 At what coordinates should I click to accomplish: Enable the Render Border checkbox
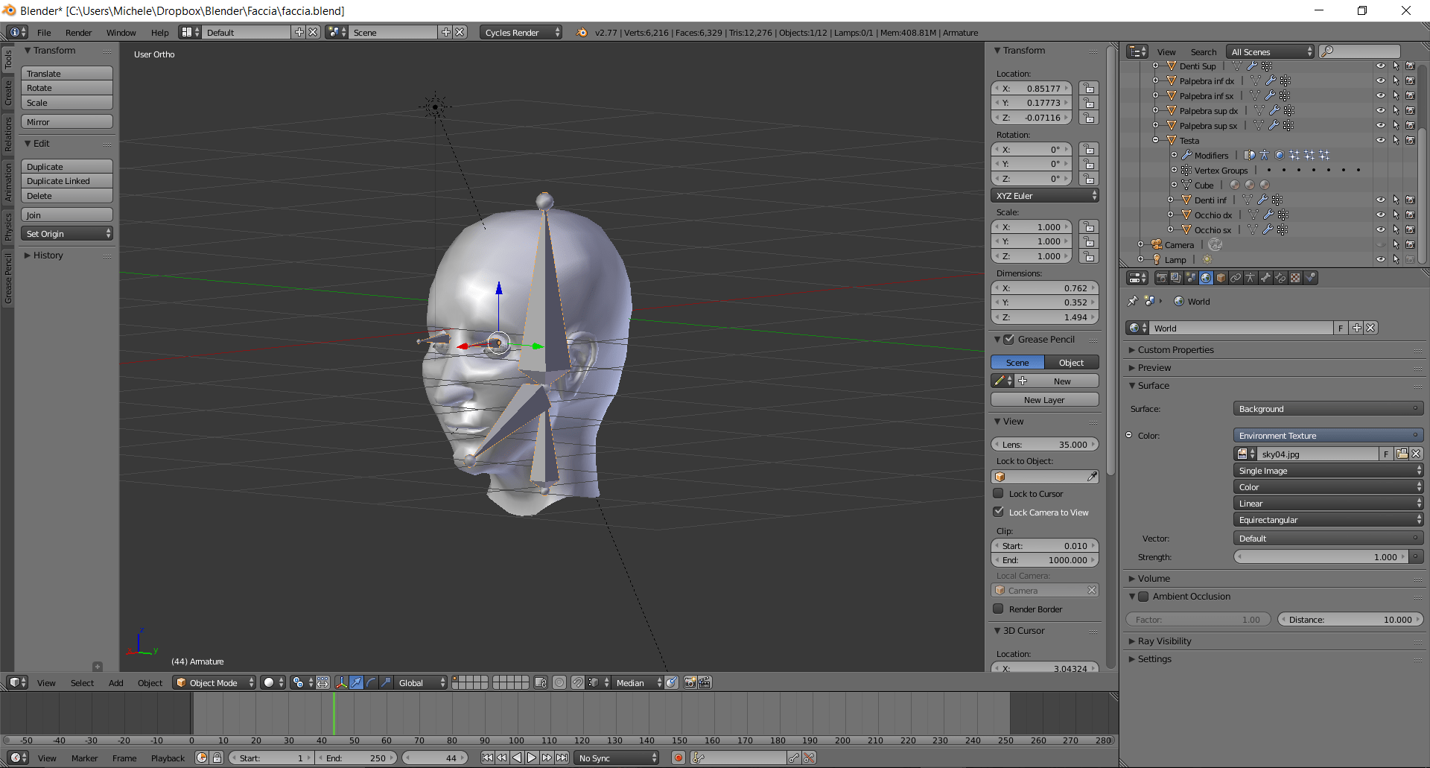pos(999,609)
